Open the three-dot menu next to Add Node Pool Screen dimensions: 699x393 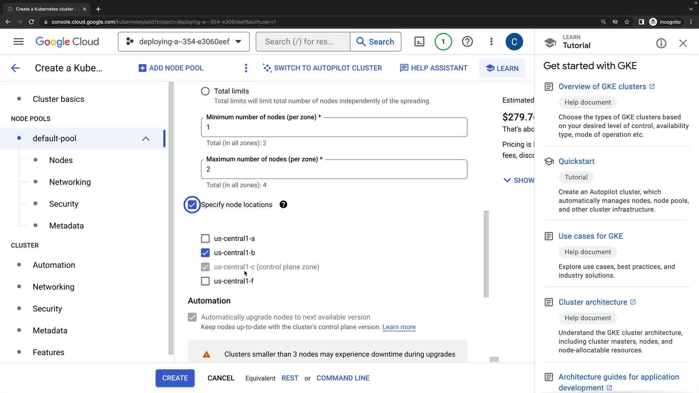coord(246,68)
